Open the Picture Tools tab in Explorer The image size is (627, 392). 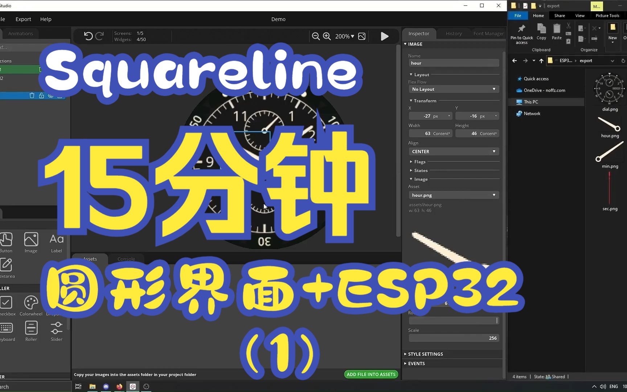click(x=607, y=16)
